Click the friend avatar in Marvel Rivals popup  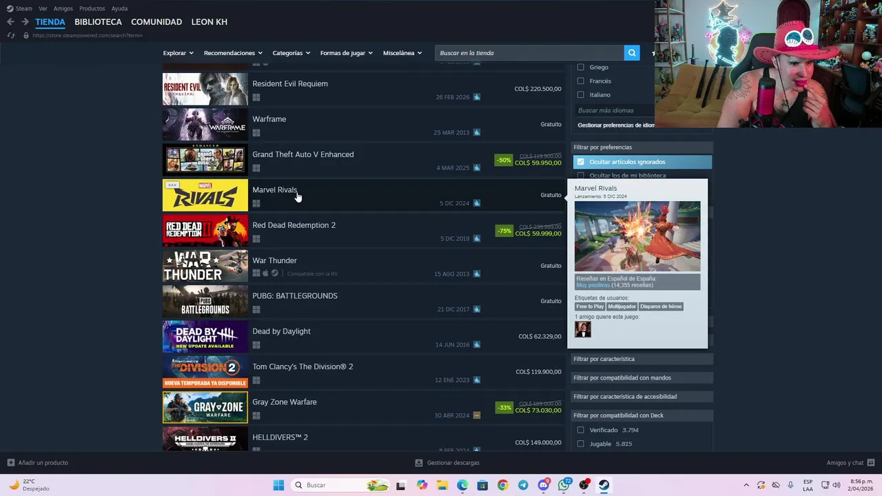pyautogui.click(x=583, y=329)
